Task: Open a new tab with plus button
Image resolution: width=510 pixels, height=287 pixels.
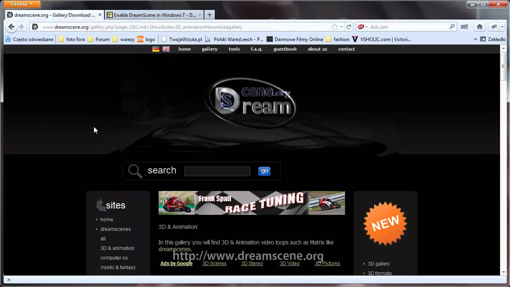Action: (x=209, y=15)
